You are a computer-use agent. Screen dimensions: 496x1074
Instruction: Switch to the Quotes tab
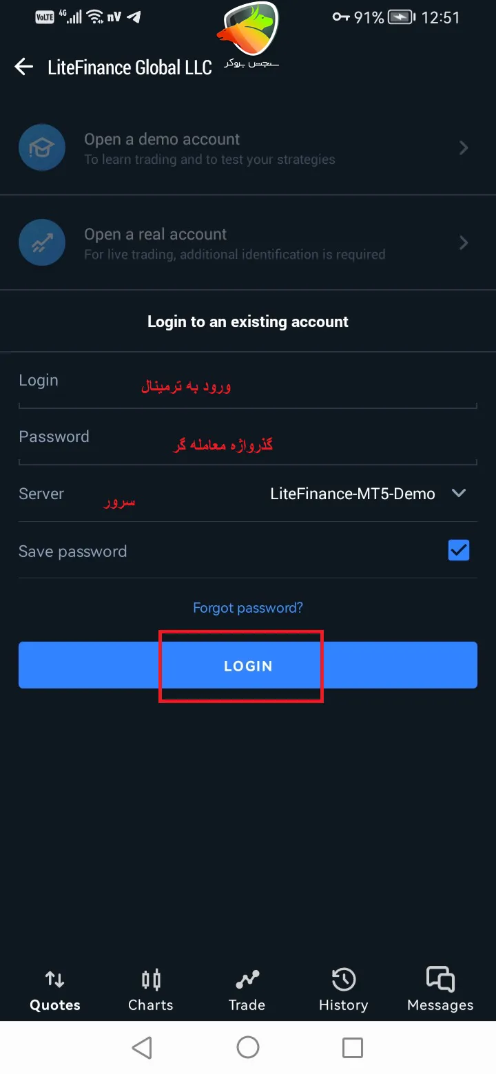(x=54, y=991)
